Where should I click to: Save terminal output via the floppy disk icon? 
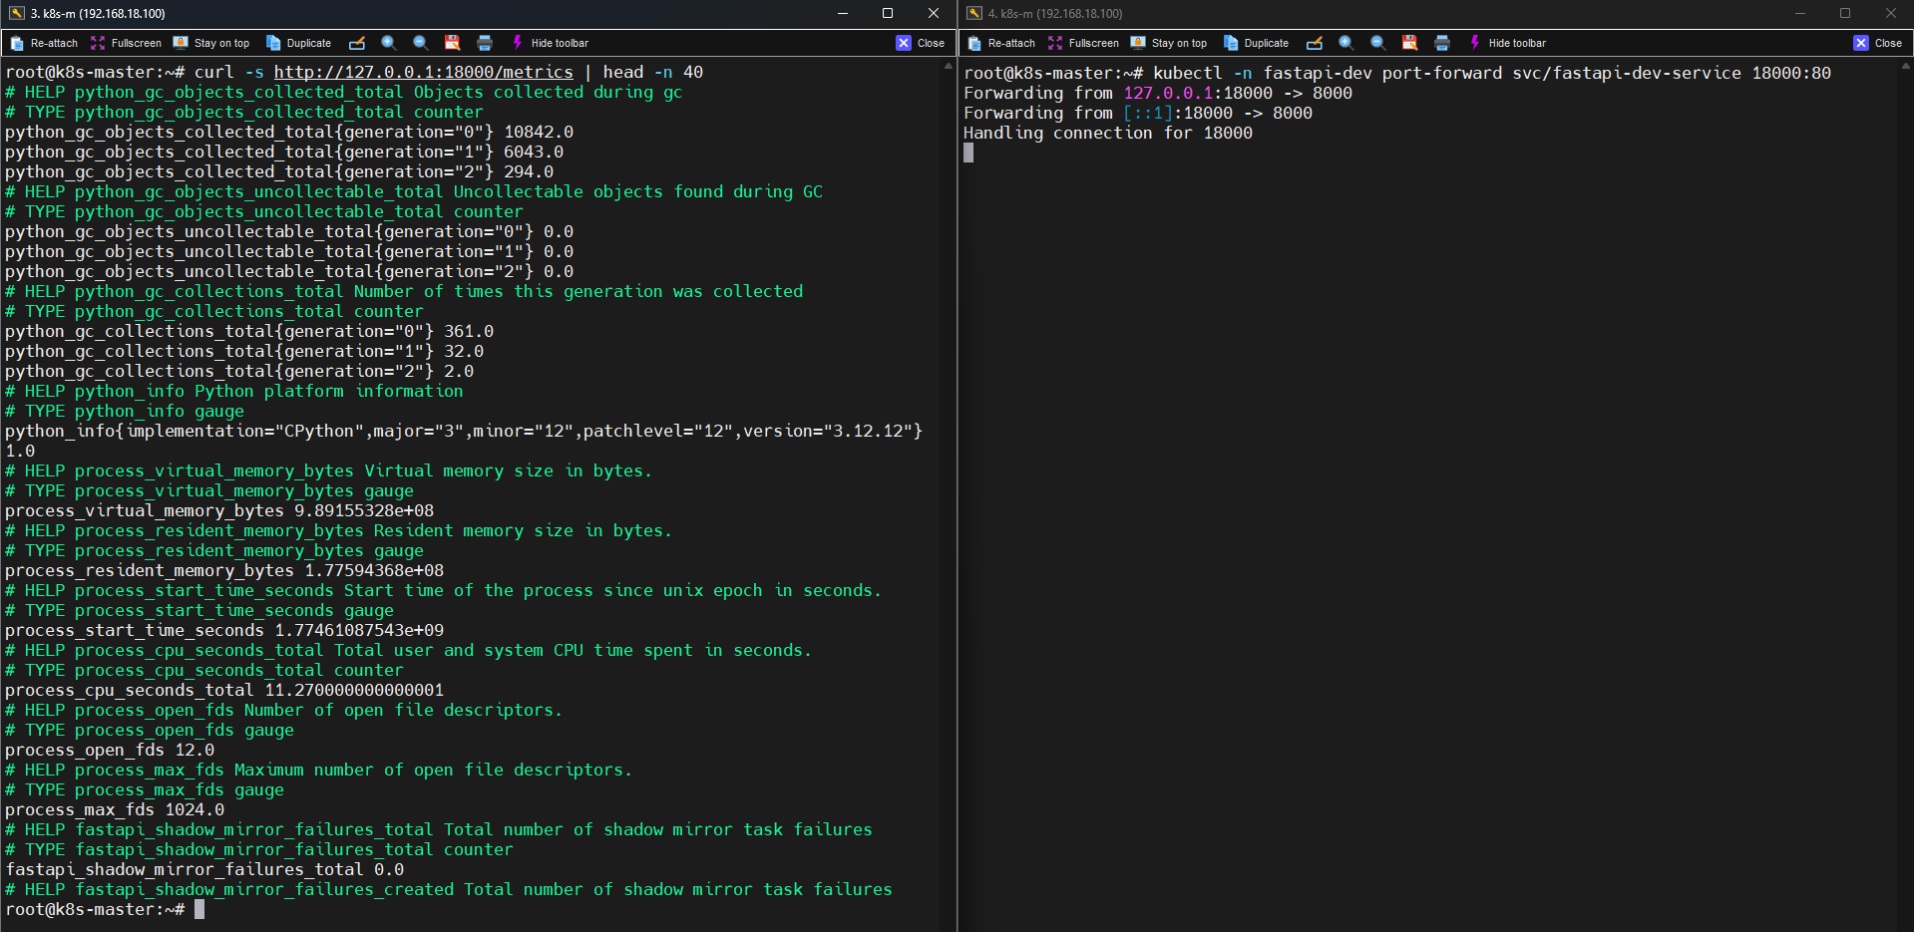coord(452,43)
